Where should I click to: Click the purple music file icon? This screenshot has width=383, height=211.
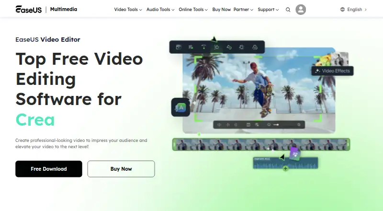point(295,154)
